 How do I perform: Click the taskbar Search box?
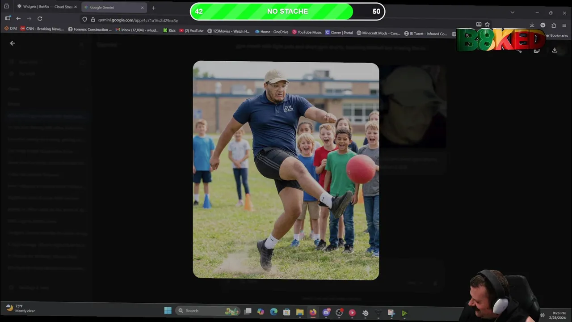208,311
